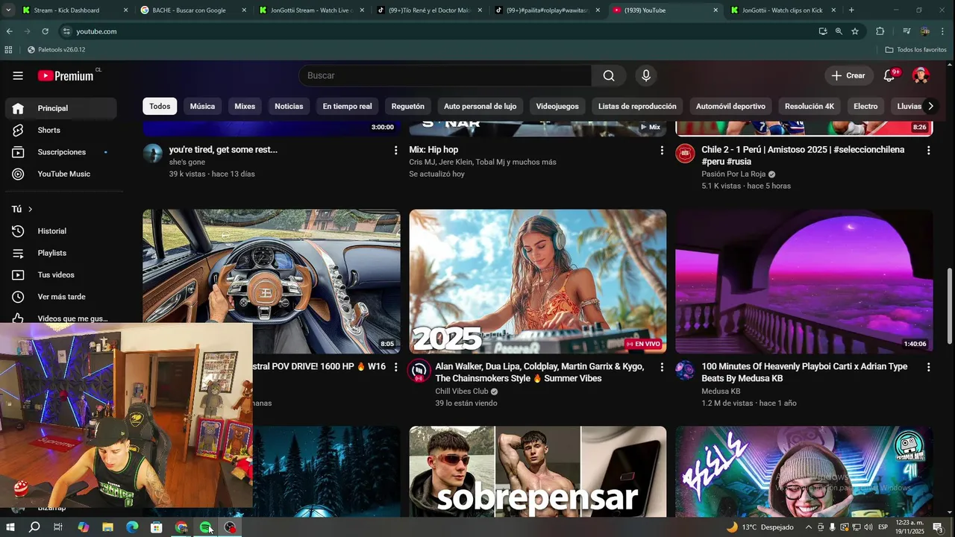The height and width of the screenshot is (537, 955).
Task: Open Shorts from the sidebar
Action: point(61,130)
